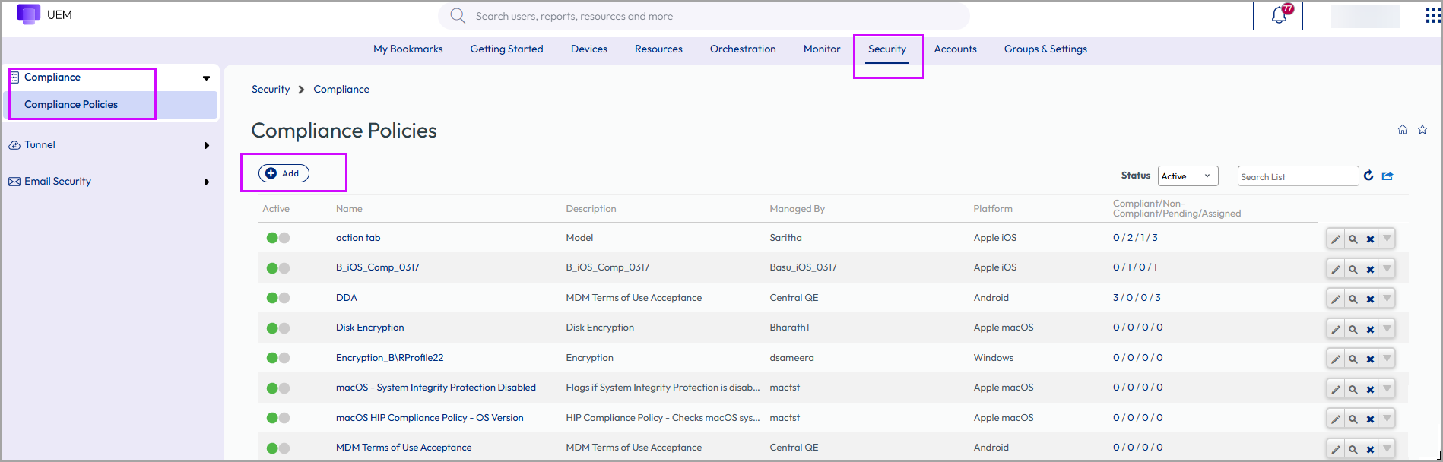Open the Groups & Settings tab
The height and width of the screenshot is (462, 1443).
(x=1045, y=49)
